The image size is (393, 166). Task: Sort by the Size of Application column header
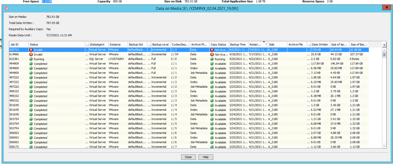click(340, 44)
